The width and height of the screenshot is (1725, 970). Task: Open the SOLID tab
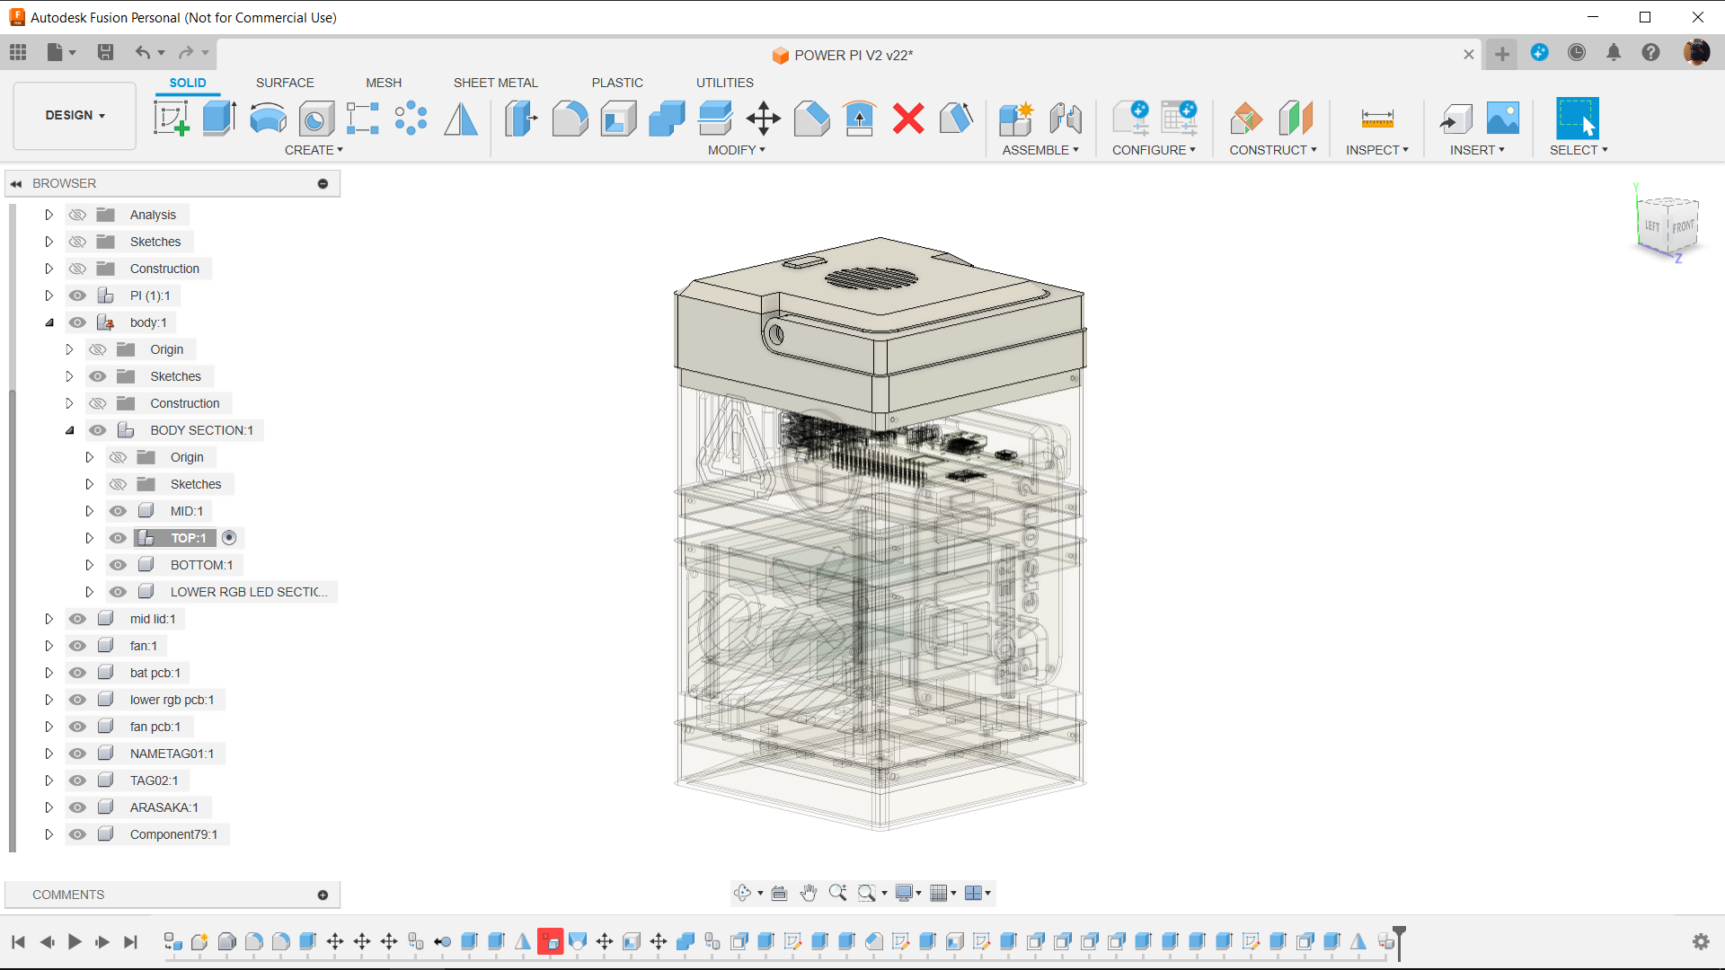pyautogui.click(x=188, y=83)
